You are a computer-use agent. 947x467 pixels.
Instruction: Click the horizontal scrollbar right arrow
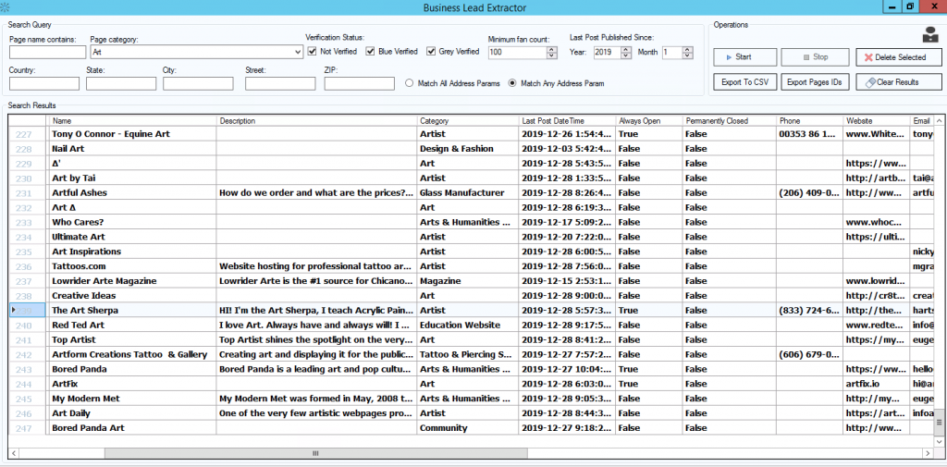click(x=929, y=453)
